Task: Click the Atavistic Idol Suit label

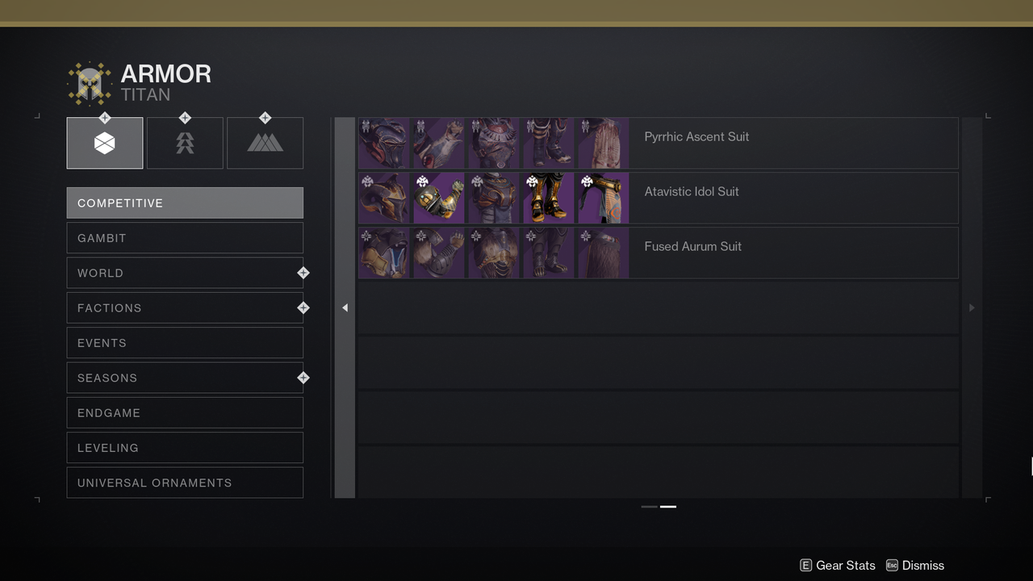Action: pyautogui.click(x=692, y=191)
